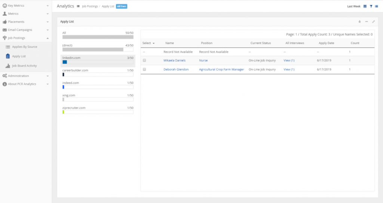Check the box for Mikaela Daniels

[x=144, y=60]
